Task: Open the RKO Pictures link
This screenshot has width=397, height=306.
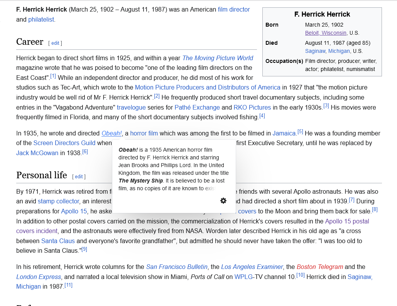Action: coord(252,107)
